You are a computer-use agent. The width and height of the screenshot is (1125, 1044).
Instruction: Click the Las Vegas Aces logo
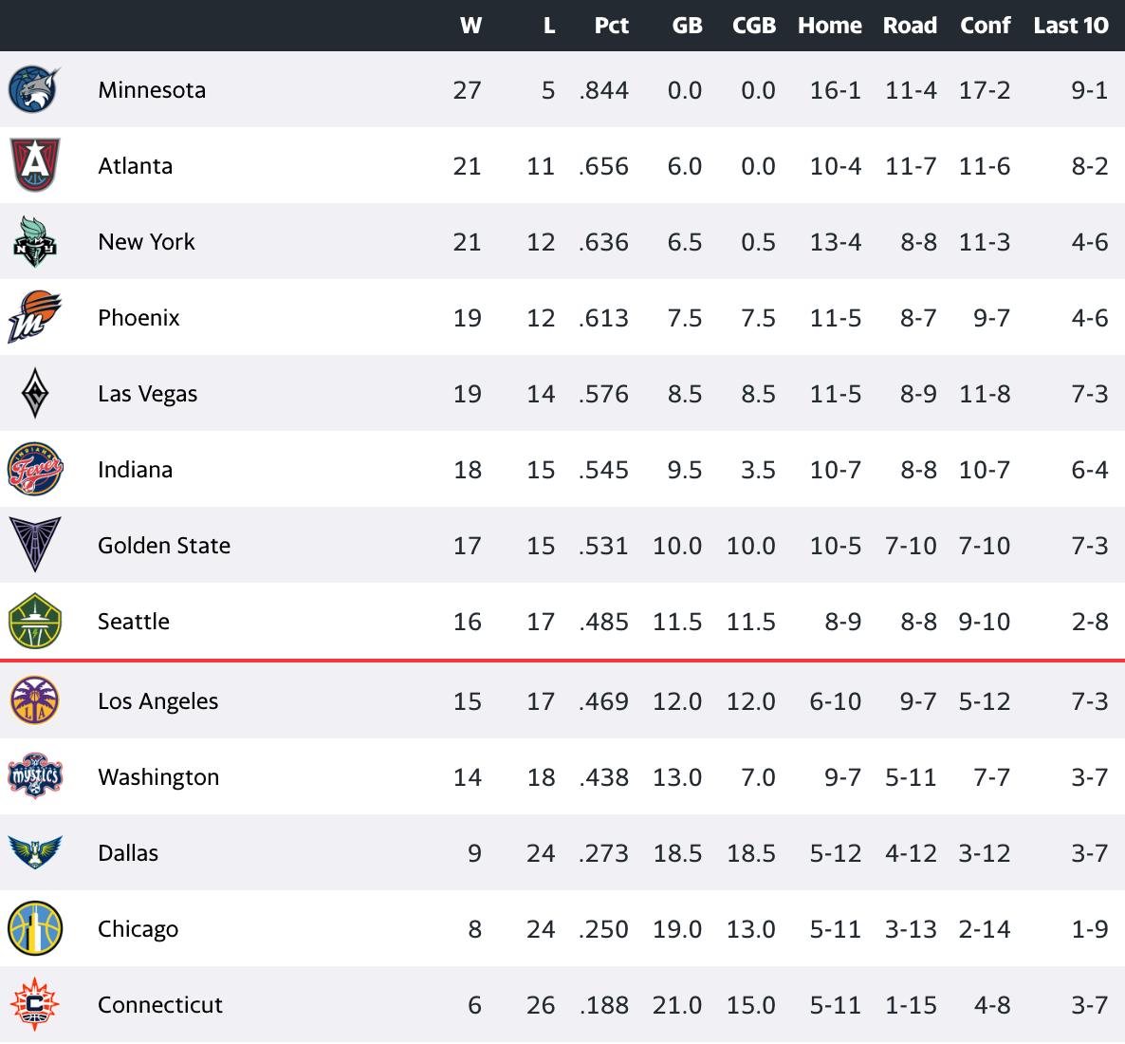point(34,394)
